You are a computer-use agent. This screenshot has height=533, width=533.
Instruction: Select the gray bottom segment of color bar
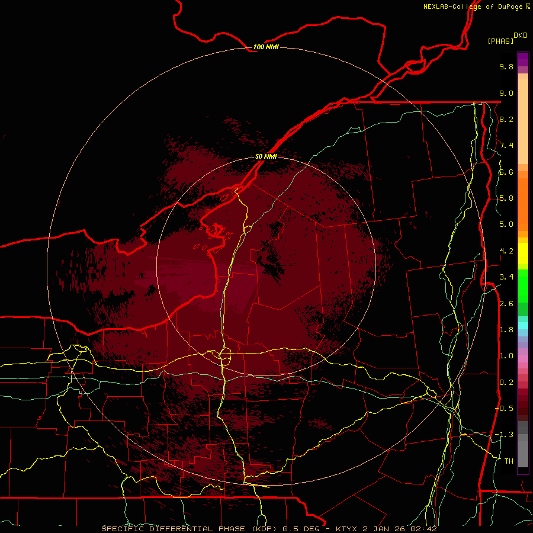523,450
